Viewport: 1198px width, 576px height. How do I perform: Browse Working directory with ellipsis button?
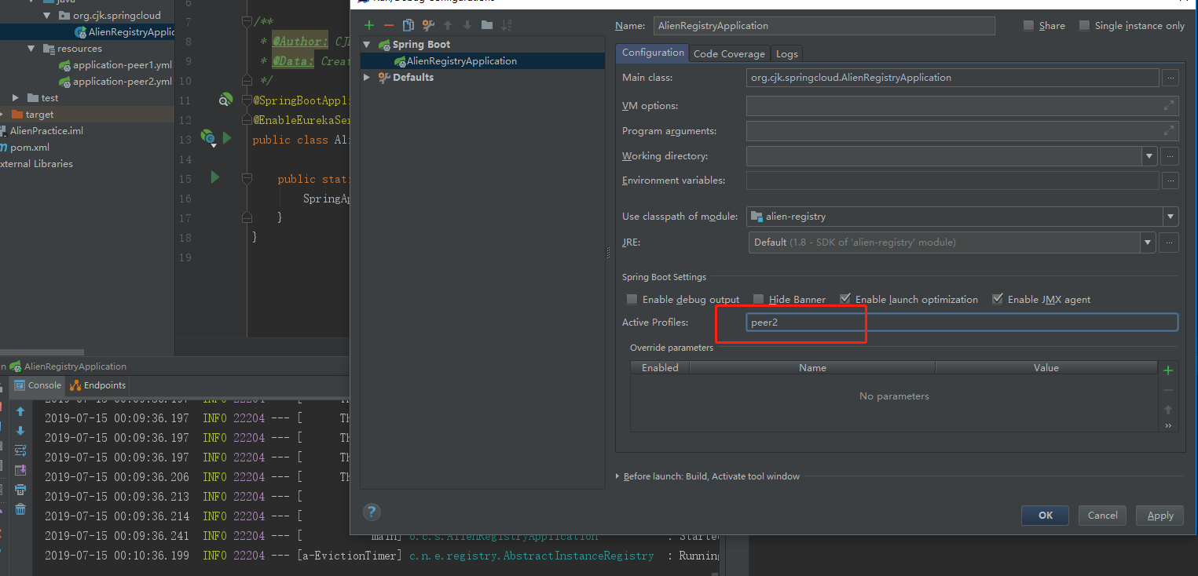1171,156
